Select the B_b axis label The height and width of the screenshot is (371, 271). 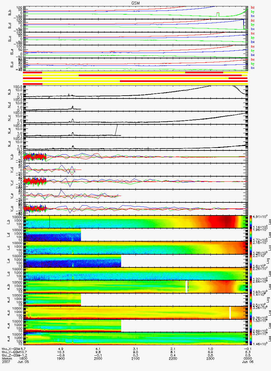[10, 12]
